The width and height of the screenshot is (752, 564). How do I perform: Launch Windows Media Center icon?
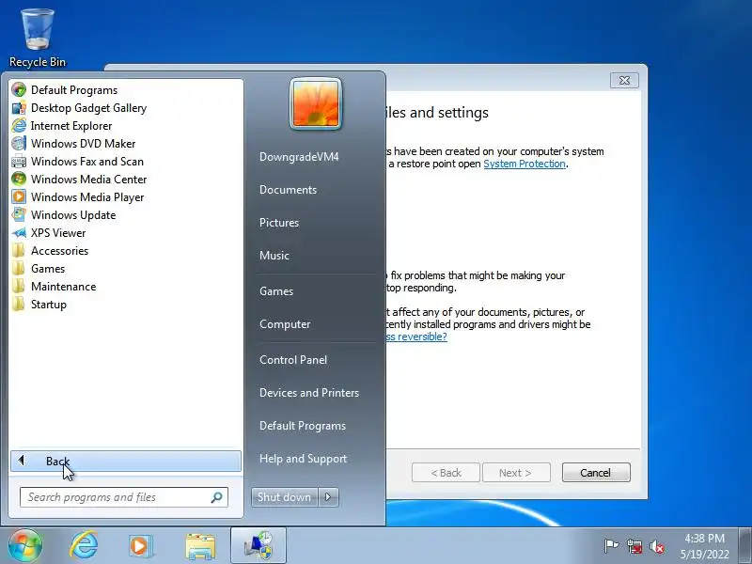pyautogui.click(x=19, y=179)
